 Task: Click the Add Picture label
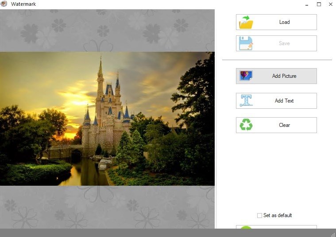click(284, 76)
